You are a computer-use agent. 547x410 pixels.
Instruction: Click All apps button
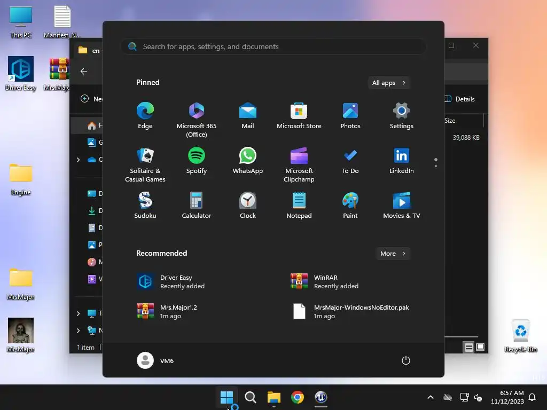coord(389,83)
